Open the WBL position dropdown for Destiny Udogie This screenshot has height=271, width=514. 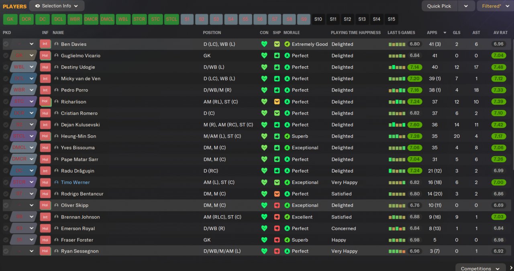point(31,67)
